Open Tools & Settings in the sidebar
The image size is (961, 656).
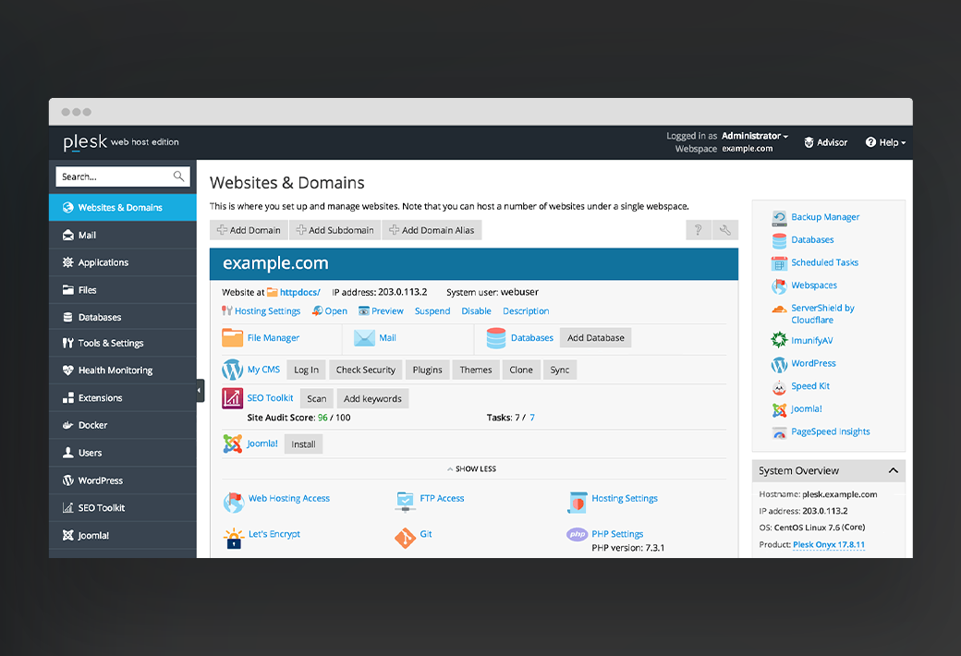(x=123, y=344)
